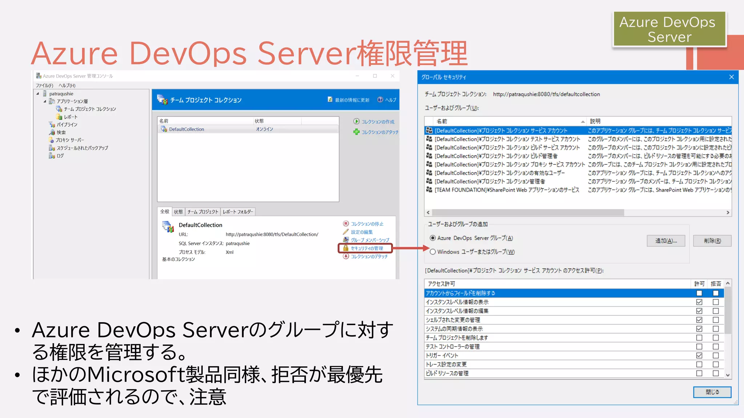Viewport: 744px width, 418px height.
Task: Click the セキュリティの管理 link
Action: point(367,248)
